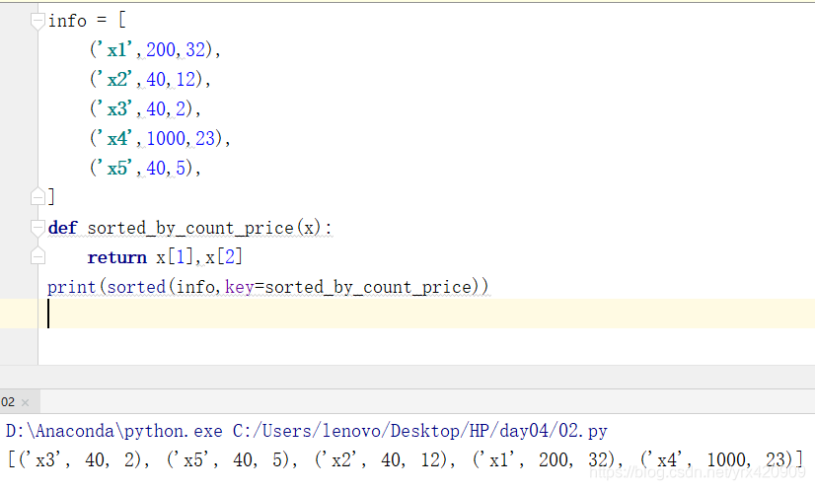Click the fold end marker beside return

[x=37, y=256]
